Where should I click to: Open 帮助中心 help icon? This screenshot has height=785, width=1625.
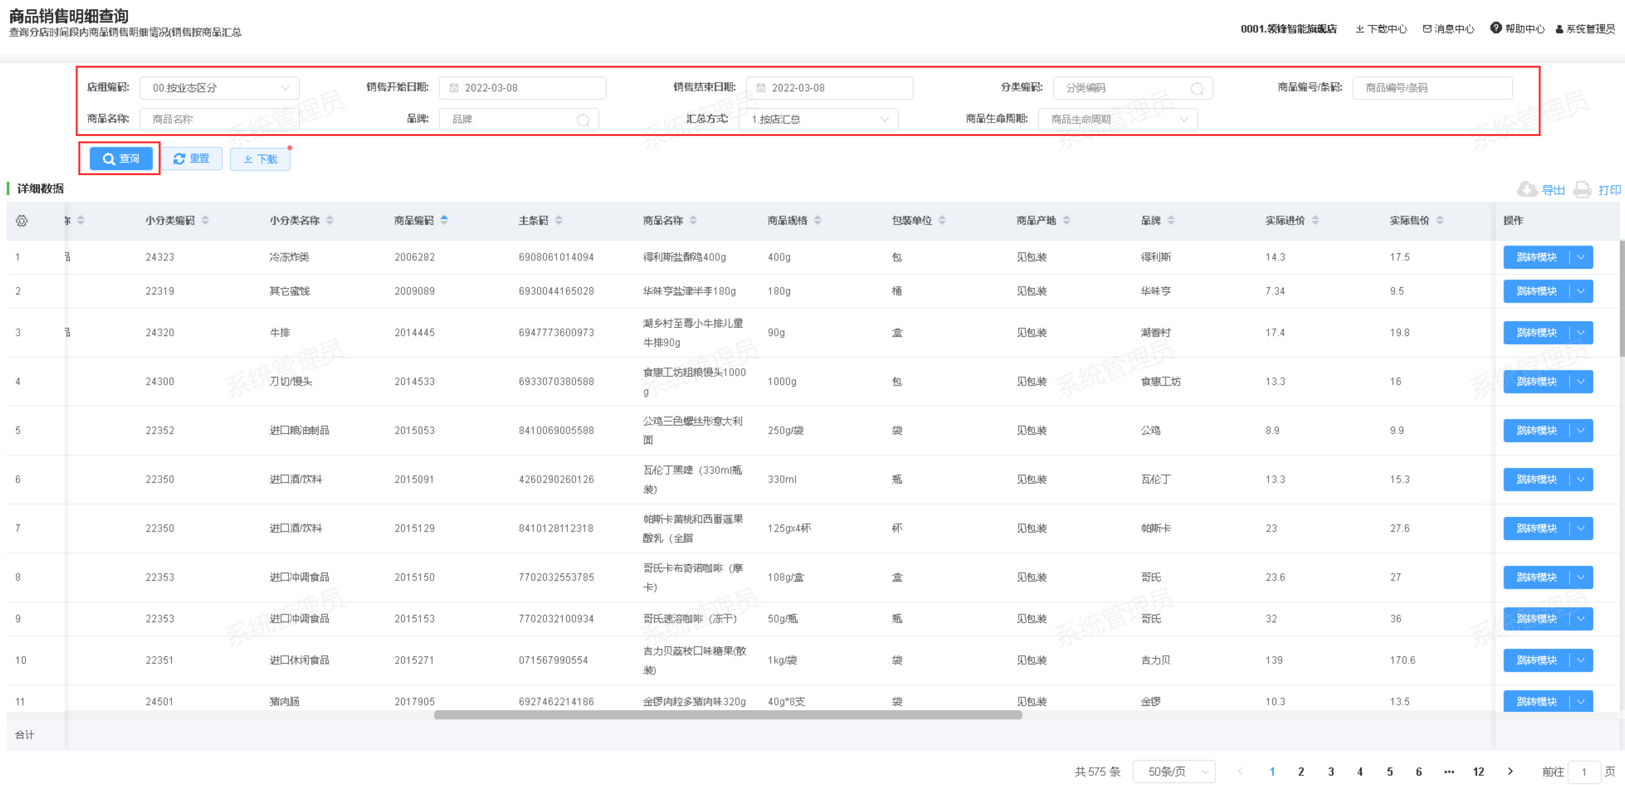coord(1496,28)
